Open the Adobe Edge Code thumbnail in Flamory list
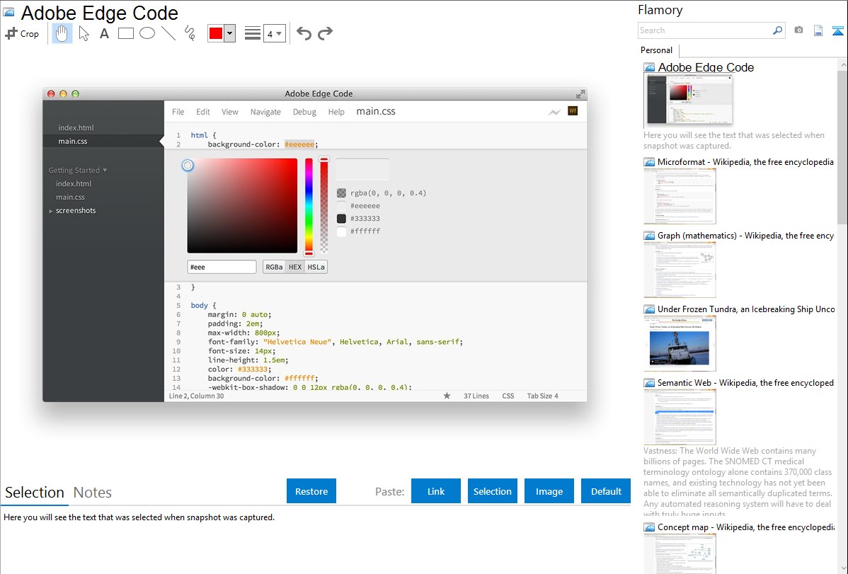The height and width of the screenshot is (574, 848). point(689,100)
